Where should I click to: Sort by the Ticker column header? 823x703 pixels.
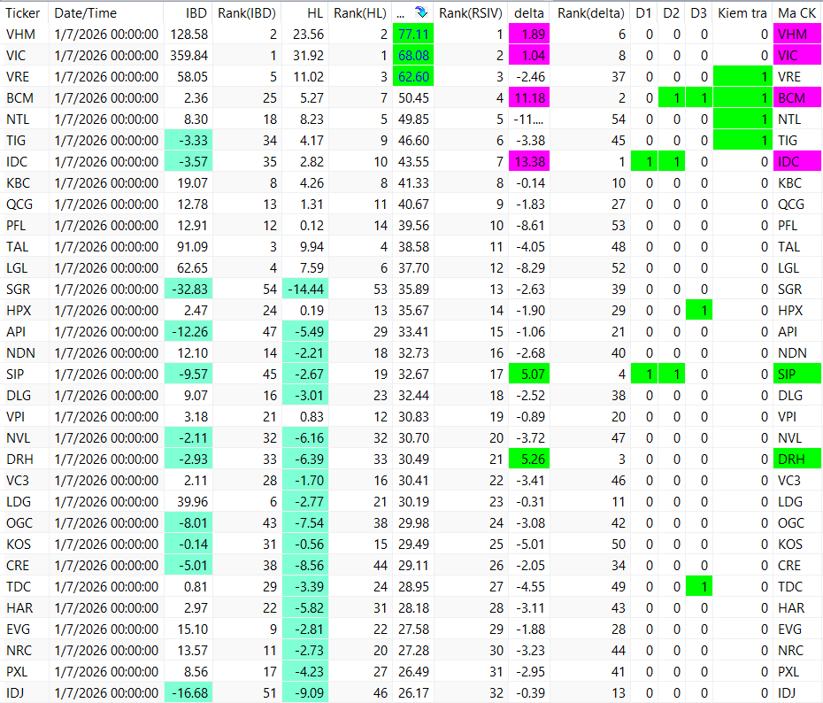coord(23,13)
